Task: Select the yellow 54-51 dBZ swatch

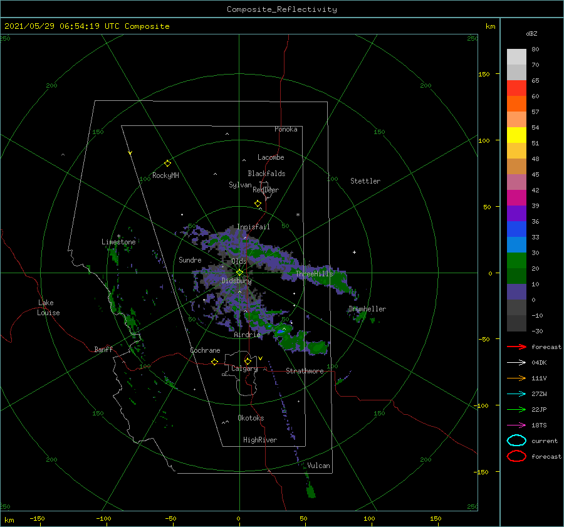Action: coord(516,135)
